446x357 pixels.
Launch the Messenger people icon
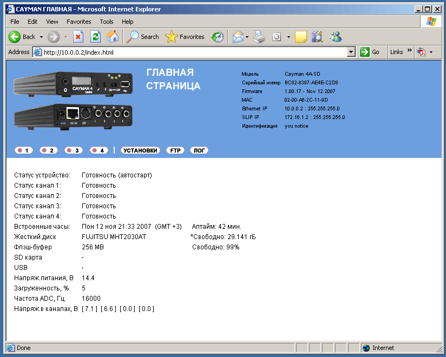coord(336,37)
